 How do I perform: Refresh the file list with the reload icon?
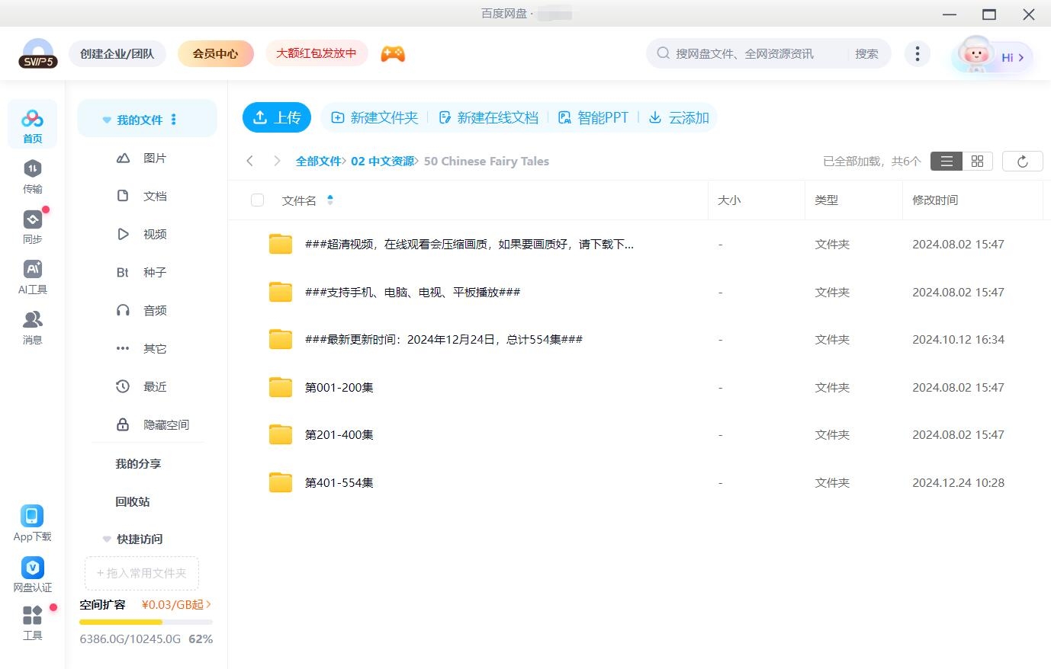(x=1022, y=161)
